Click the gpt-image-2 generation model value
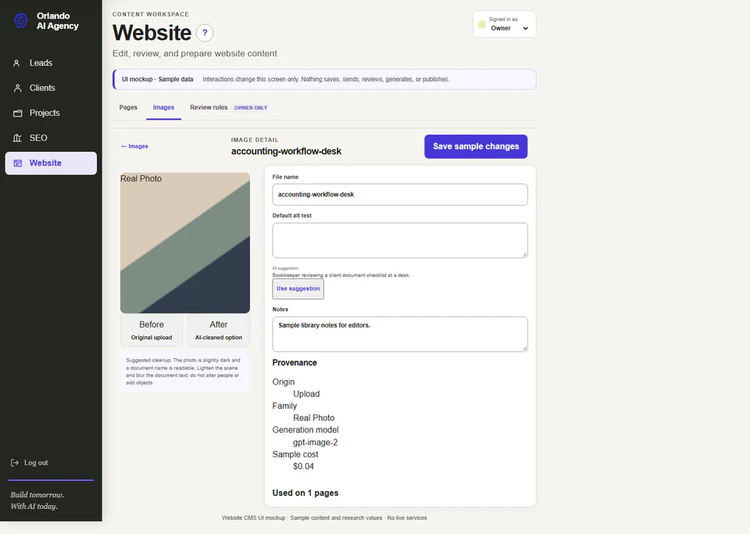Screen dimensions: 750x534 coord(315,442)
